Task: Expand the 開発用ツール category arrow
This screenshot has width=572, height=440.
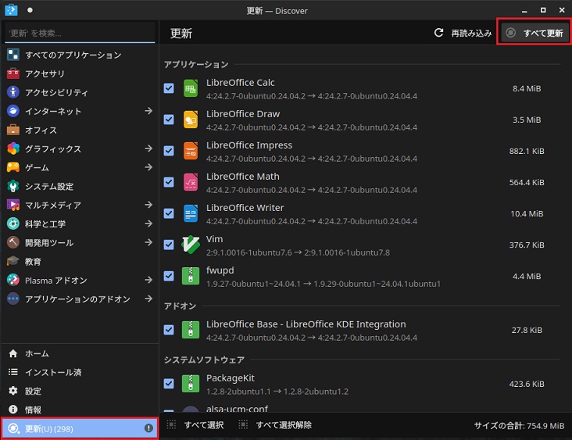Action: [148, 242]
